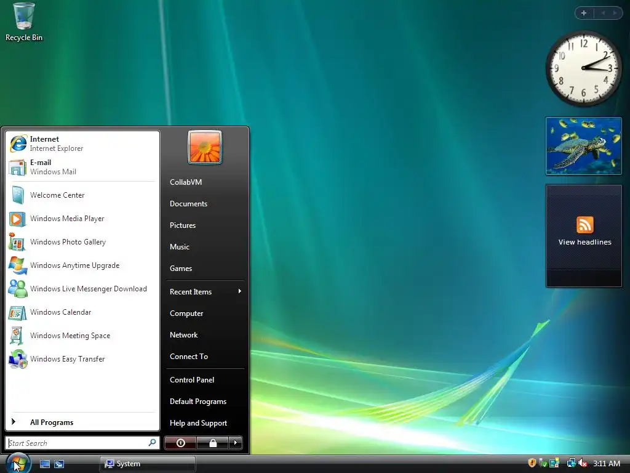The width and height of the screenshot is (630, 473).
Task: Click the search magnifier icon
Action: 153,443
